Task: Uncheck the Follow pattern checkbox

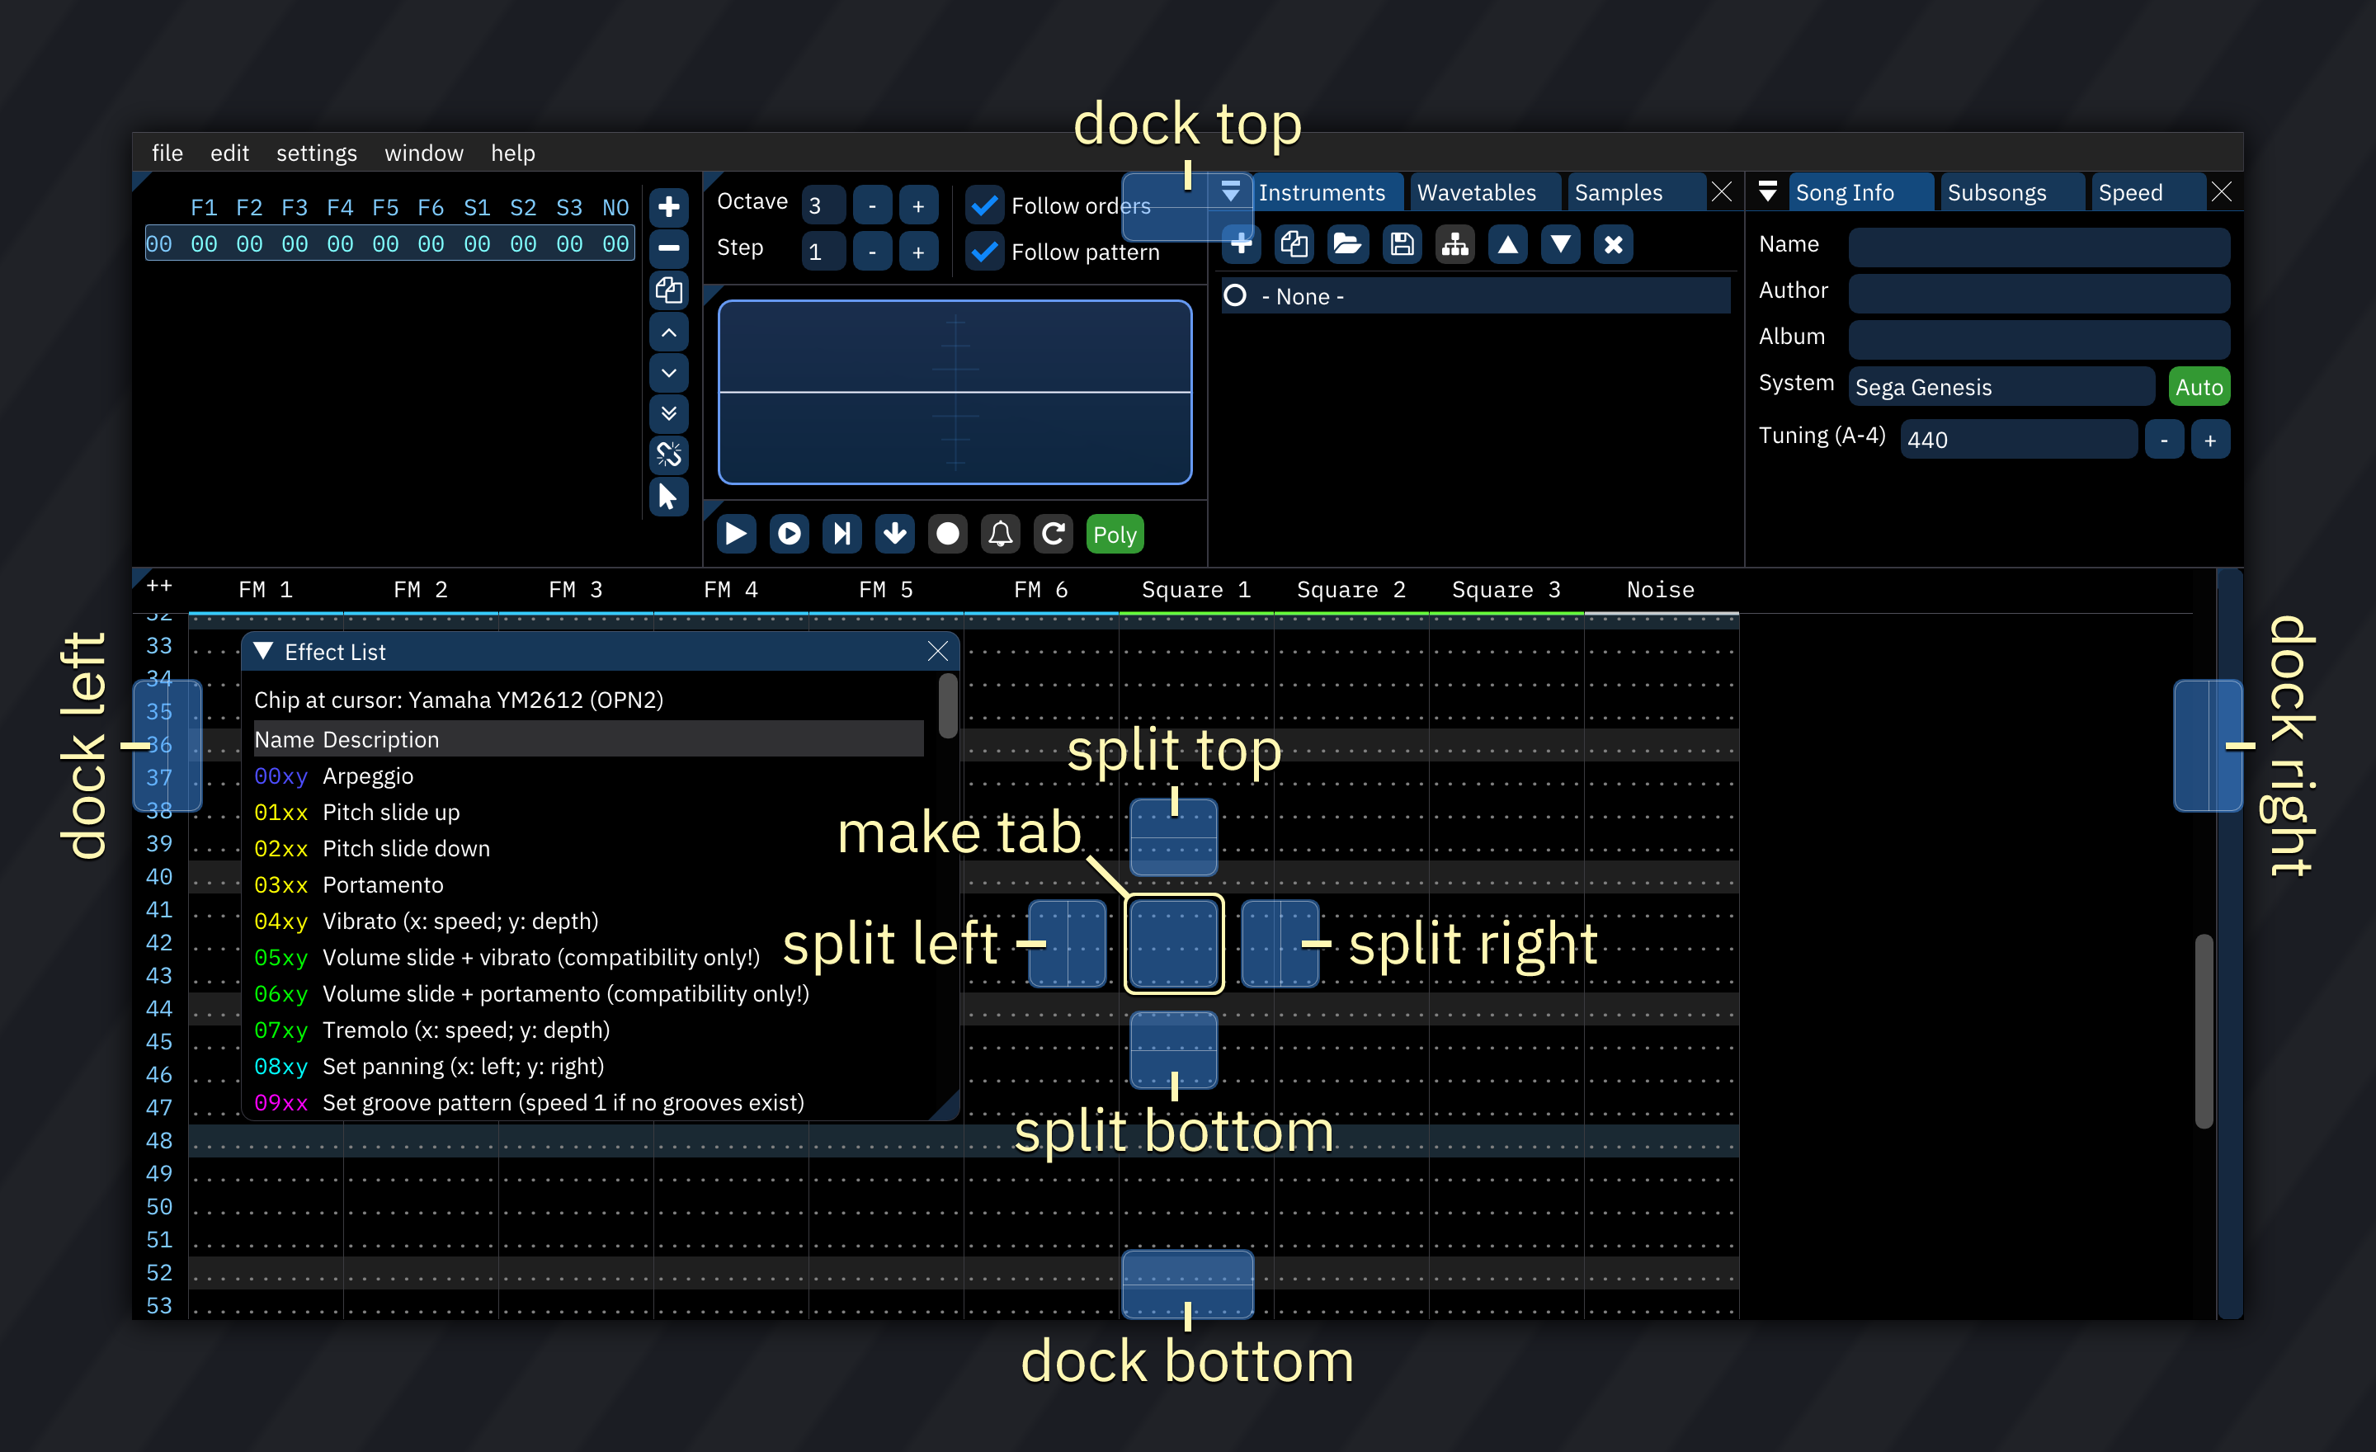Action: tap(984, 252)
